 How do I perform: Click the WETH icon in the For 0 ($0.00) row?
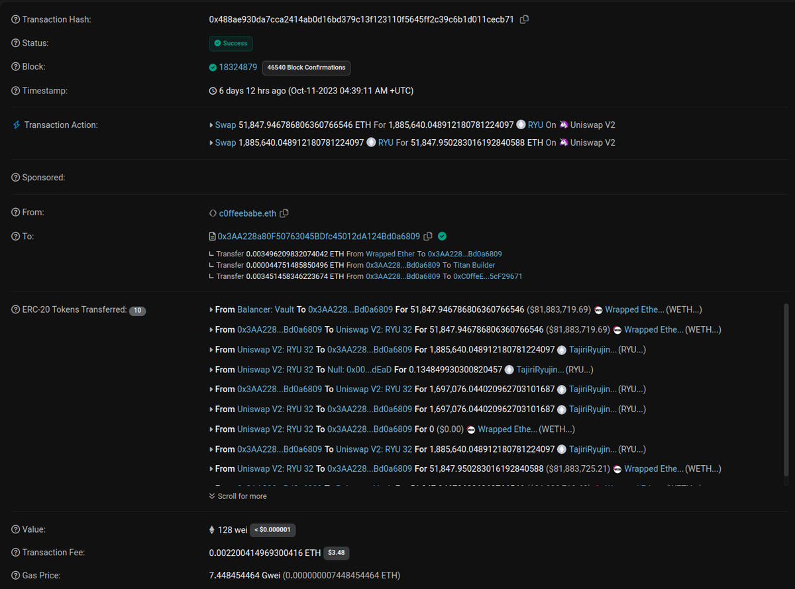(471, 429)
